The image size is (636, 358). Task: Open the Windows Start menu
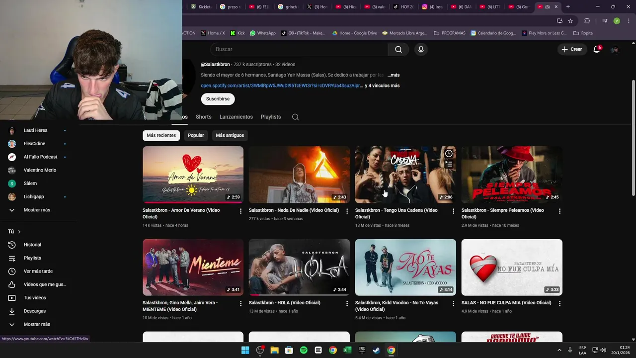pyautogui.click(x=245, y=350)
